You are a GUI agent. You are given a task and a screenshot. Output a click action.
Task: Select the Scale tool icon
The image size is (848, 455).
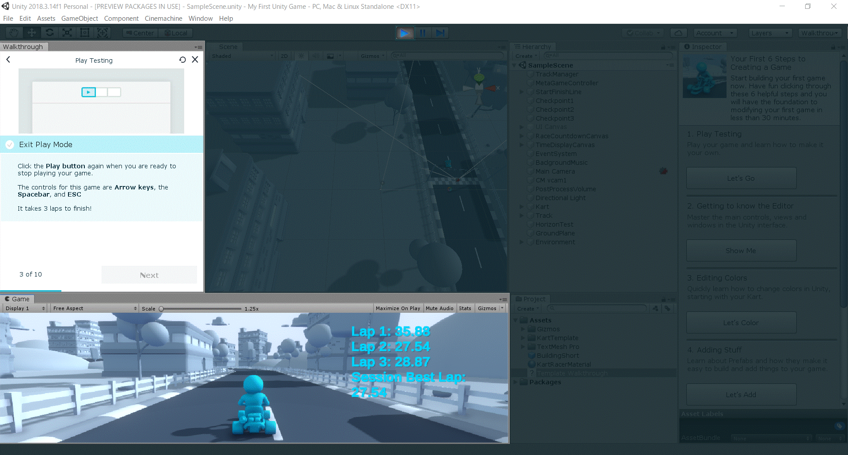point(67,33)
